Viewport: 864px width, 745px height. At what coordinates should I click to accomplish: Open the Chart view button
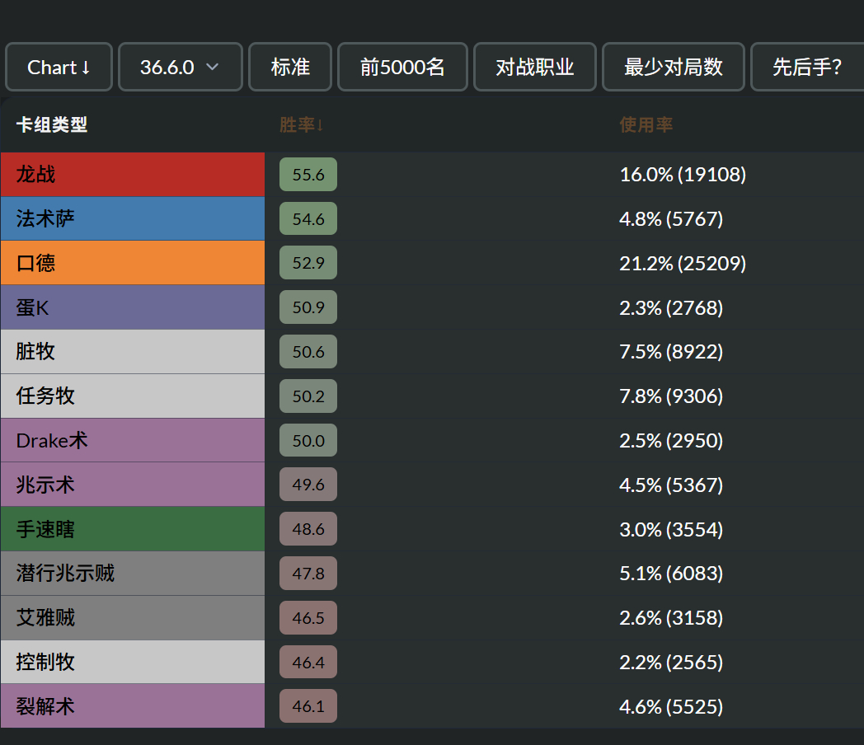coord(59,68)
